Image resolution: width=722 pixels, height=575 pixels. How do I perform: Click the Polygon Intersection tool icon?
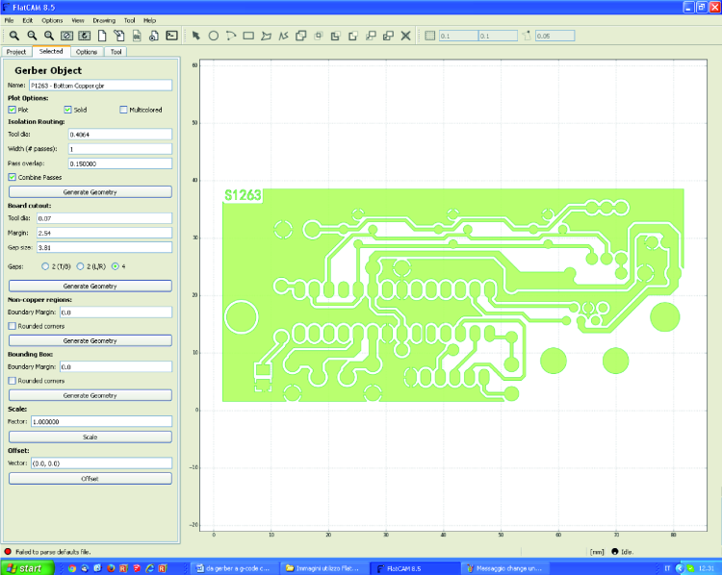click(319, 36)
